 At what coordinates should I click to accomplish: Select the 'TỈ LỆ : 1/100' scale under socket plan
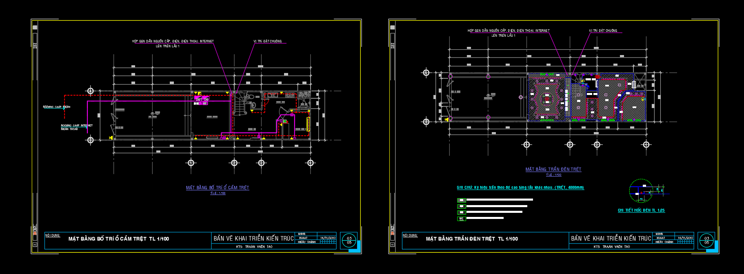click(x=218, y=193)
